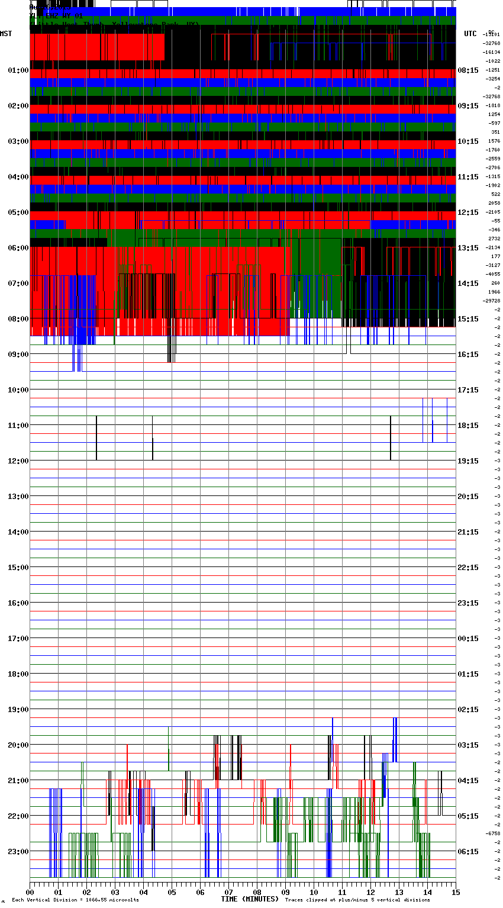Select the 18:00 MST row label
Viewport: 503px width, 908px height.
pos(18,674)
